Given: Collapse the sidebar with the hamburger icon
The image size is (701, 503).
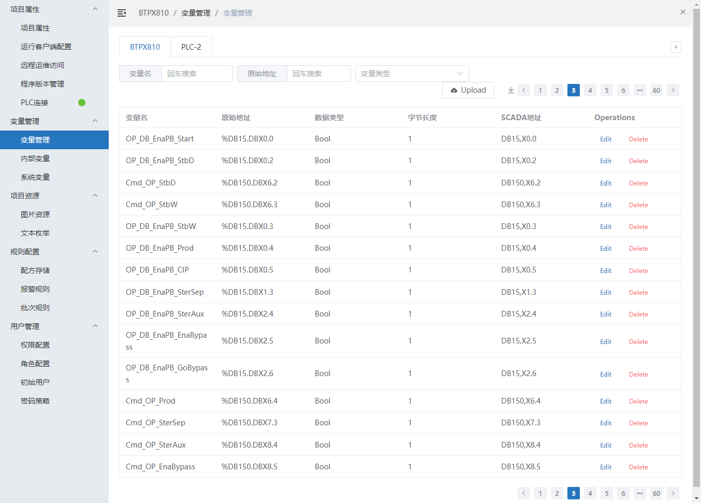Looking at the screenshot, I should (122, 13).
